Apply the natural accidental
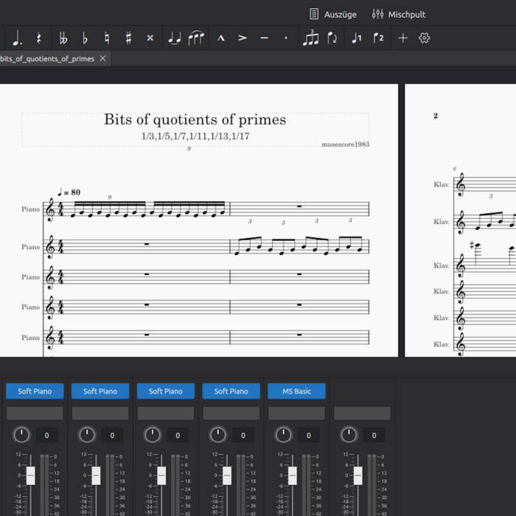516x516 pixels. point(106,38)
